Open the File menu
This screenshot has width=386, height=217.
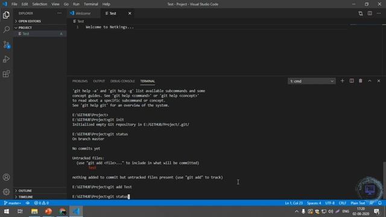click(14, 4)
